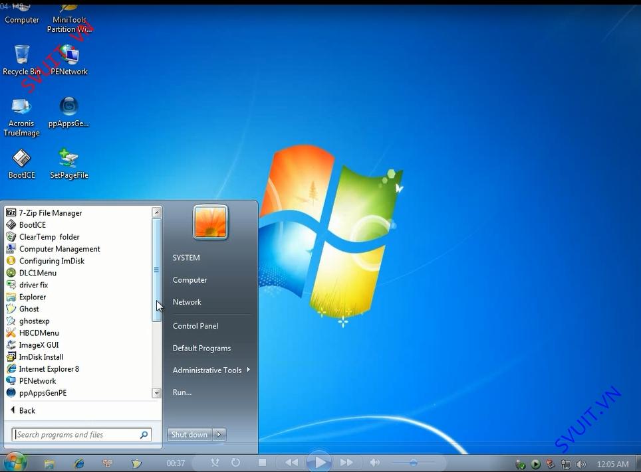Go Back to main Start menu
641x472 pixels.
pos(23,410)
